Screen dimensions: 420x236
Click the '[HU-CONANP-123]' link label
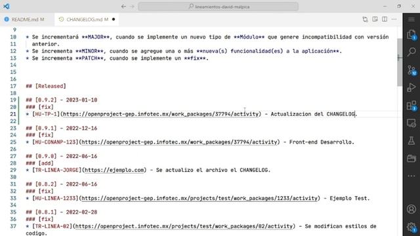(55, 142)
